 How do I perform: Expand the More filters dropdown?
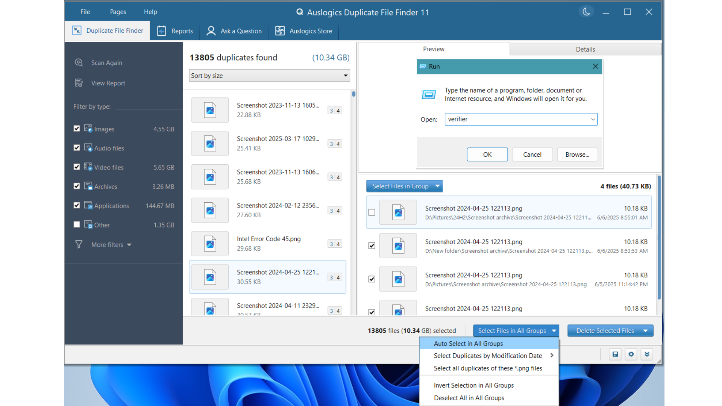click(x=111, y=245)
